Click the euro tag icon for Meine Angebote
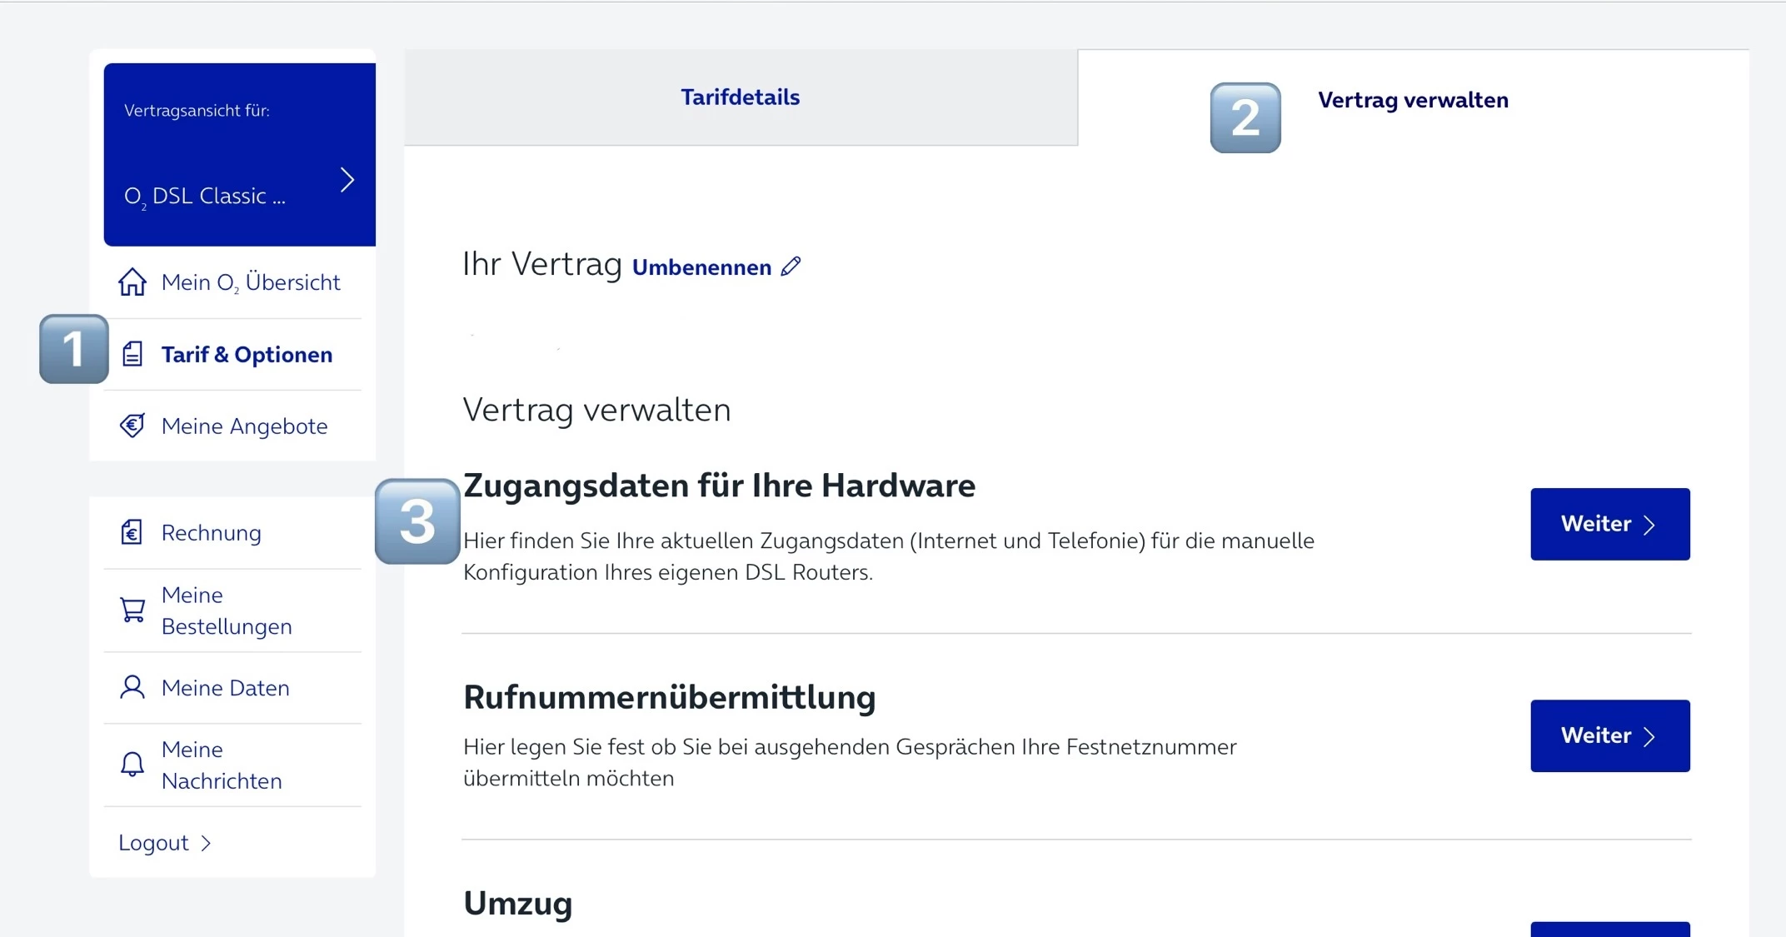The width and height of the screenshot is (1786, 937). point(132,426)
